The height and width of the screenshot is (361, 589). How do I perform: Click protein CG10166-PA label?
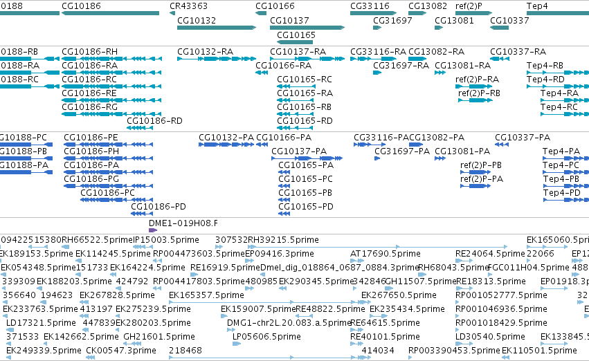point(284,138)
